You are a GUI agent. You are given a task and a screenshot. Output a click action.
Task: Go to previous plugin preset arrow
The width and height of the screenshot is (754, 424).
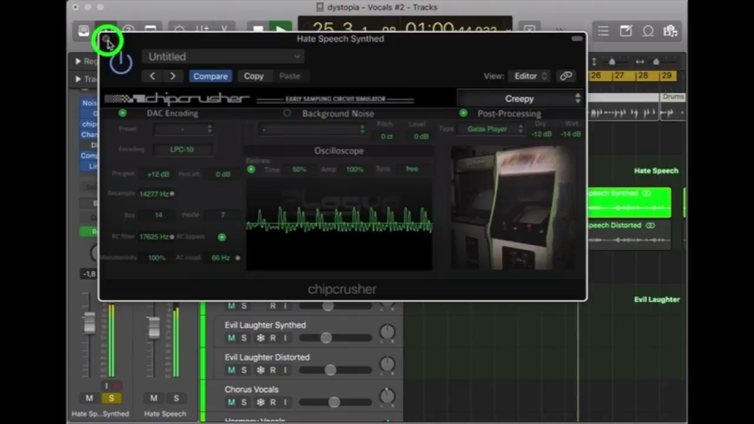[152, 76]
